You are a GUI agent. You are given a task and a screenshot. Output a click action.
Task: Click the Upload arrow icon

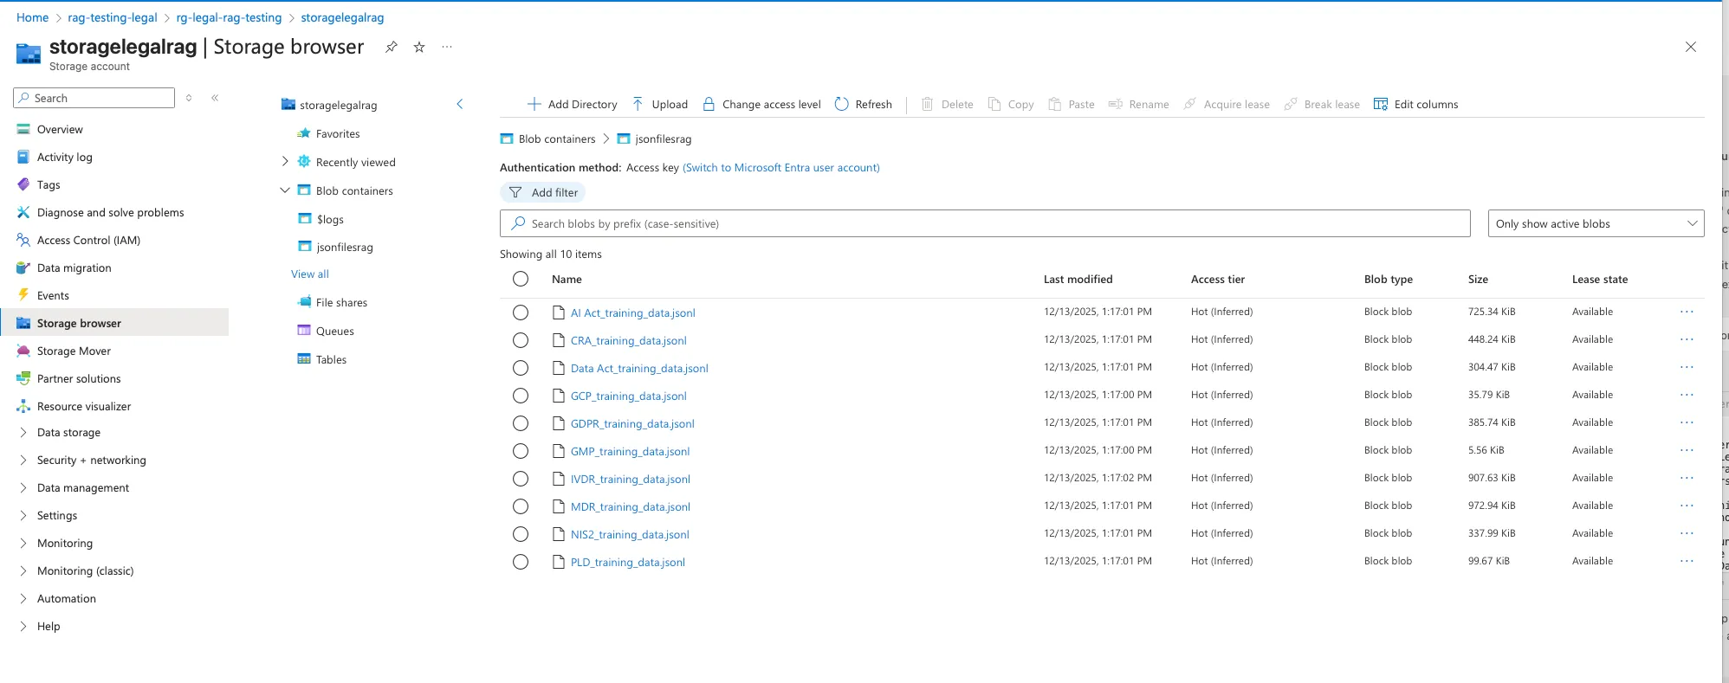pos(638,104)
